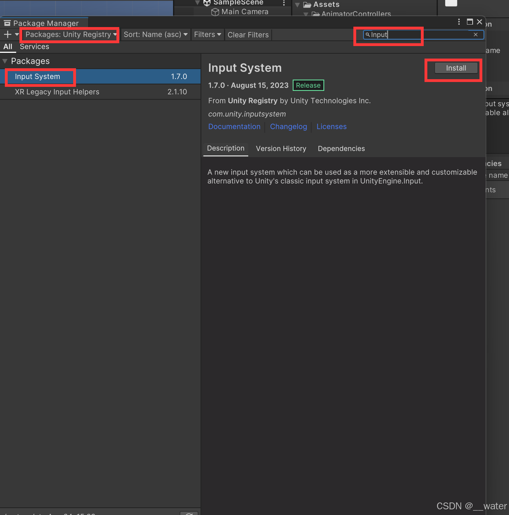
Task: Click version 1.7.0 in Input System row
Action: (x=179, y=77)
